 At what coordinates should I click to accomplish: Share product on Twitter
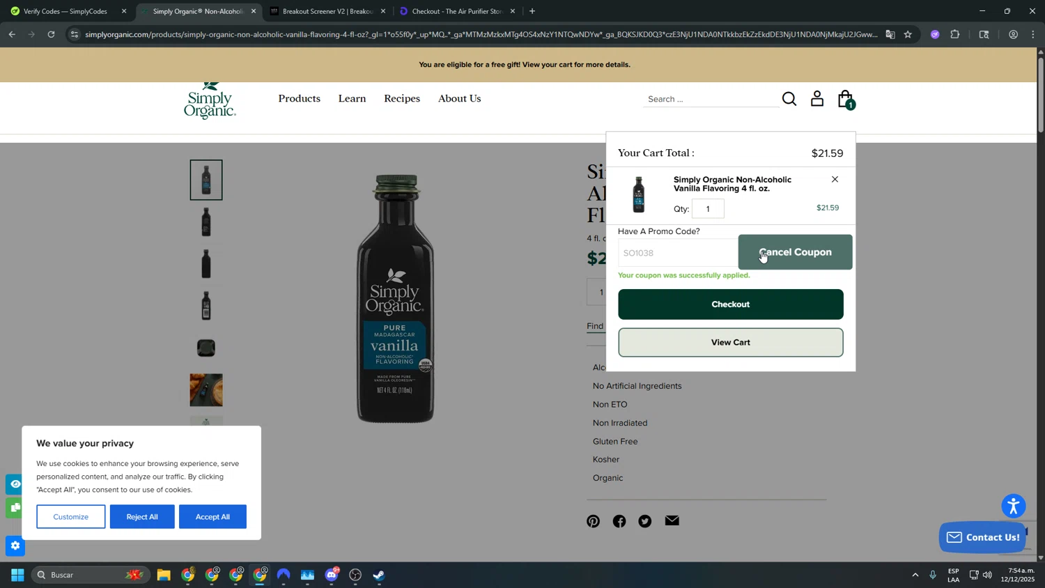coord(645,521)
